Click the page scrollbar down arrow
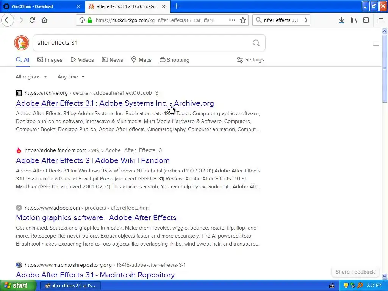The image size is (388, 291). click(x=385, y=276)
